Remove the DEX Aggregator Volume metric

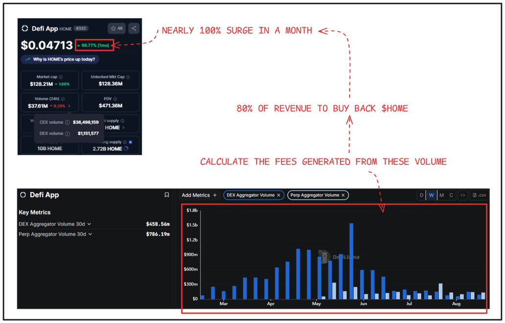coord(278,195)
